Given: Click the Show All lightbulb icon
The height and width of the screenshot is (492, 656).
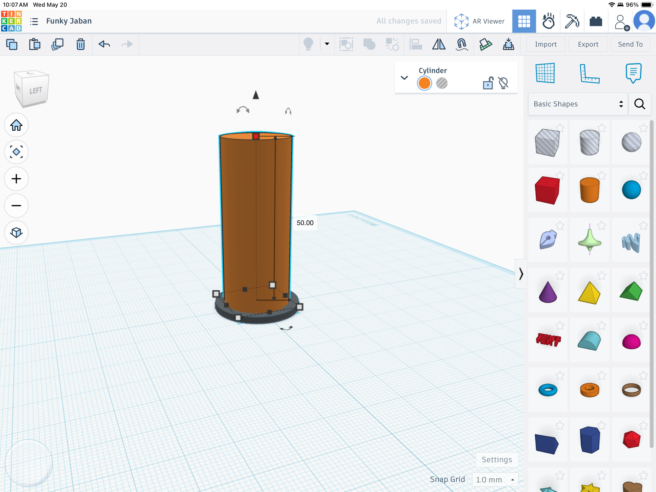Looking at the screenshot, I should [308, 44].
